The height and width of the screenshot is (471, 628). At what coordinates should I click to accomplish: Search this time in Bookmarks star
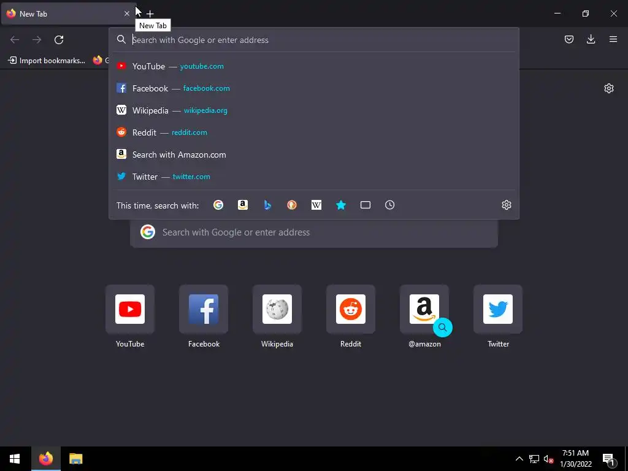click(341, 205)
